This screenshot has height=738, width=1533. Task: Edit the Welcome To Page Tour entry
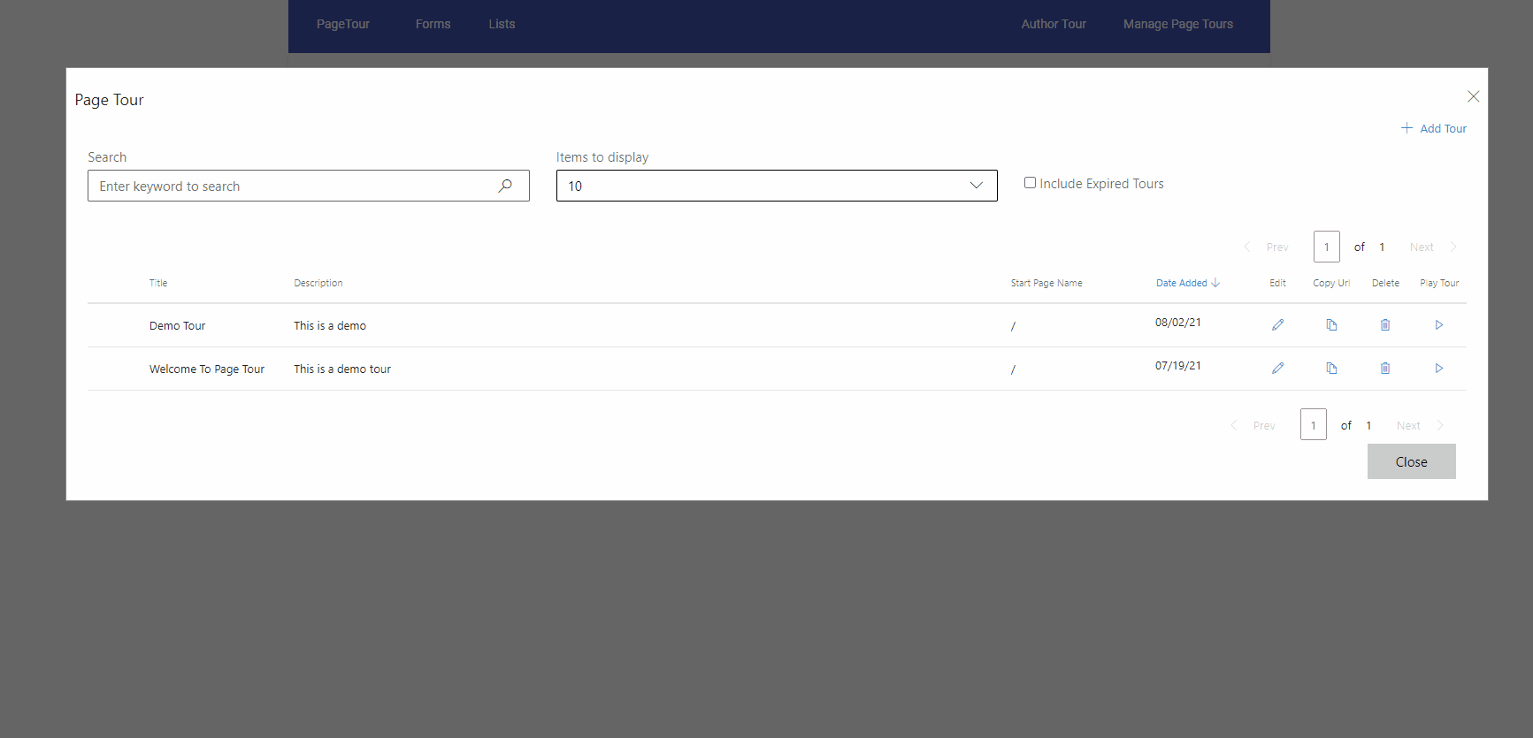click(1277, 369)
